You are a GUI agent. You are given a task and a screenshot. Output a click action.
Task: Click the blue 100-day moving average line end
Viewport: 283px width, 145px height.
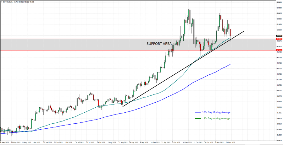tap(230, 64)
